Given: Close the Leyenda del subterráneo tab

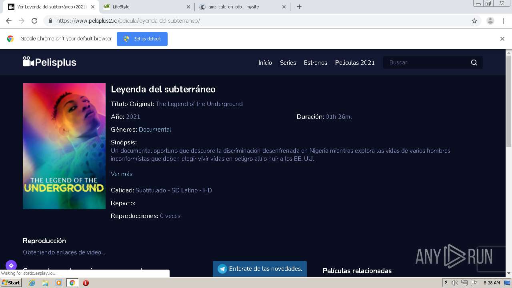Looking at the screenshot, I should [93, 7].
